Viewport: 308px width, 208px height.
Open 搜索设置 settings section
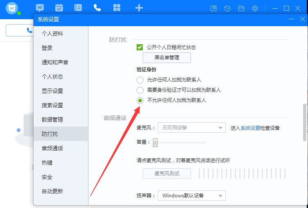tap(61, 105)
